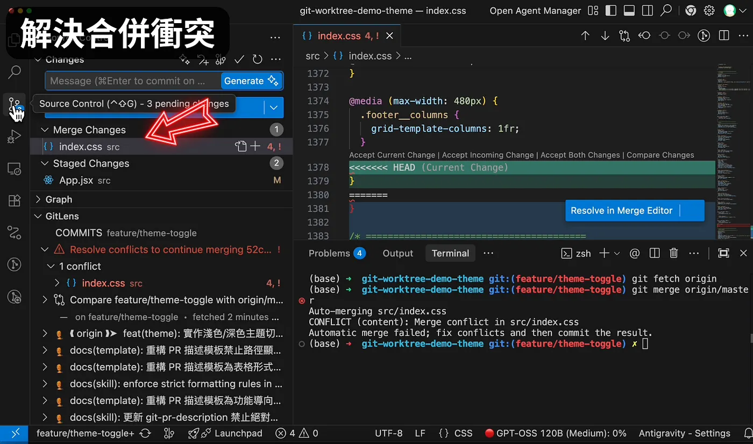This screenshot has height=444, width=753.
Task: Click the commit checkmark icon in Changes header
Action: pos(239,59)
